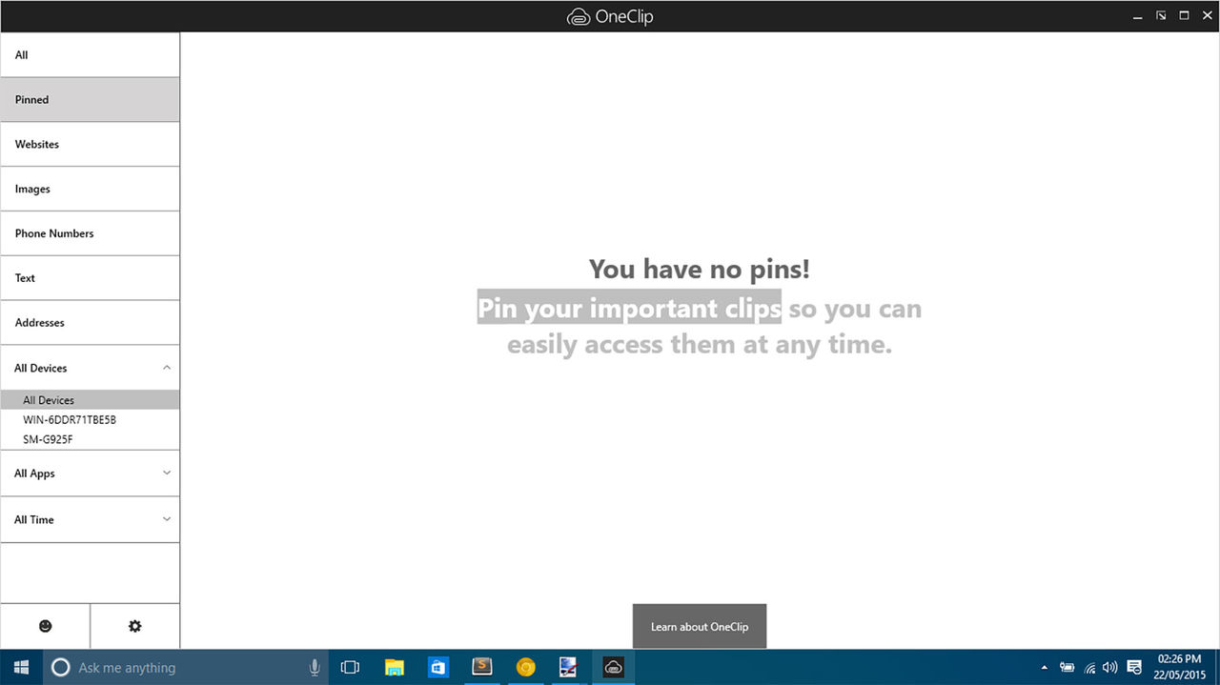Select the SM-G925F device
Image resolution: width=1220 pixels, height=685 pixels.
[90, 439]
